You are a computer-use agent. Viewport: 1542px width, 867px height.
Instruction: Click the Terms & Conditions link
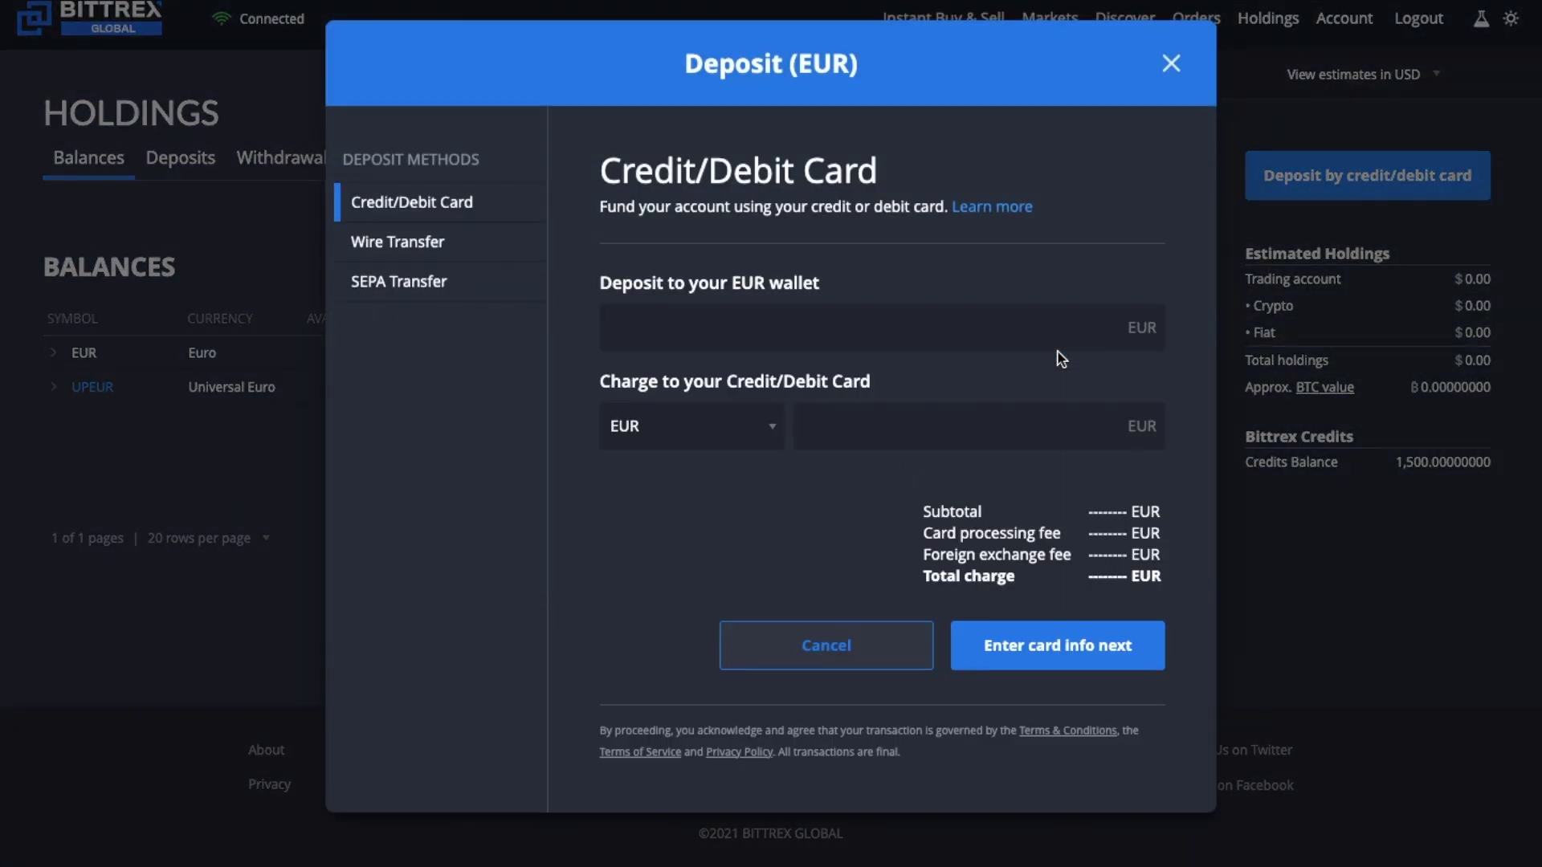click(1067, 731)
